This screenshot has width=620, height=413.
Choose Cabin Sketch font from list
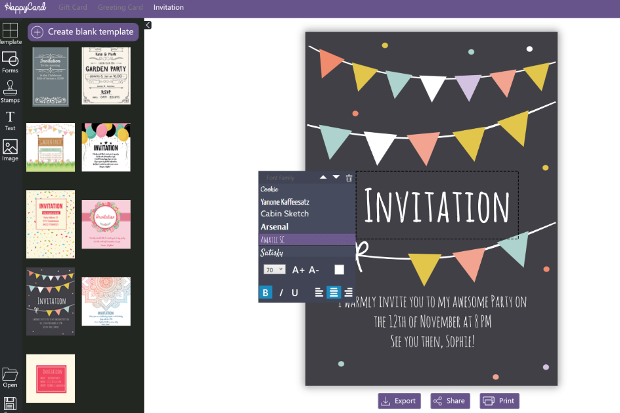pos(284,214)
